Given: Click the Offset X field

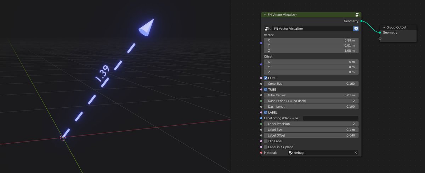Looking at the screenshot, I should (x=311, y=62).
